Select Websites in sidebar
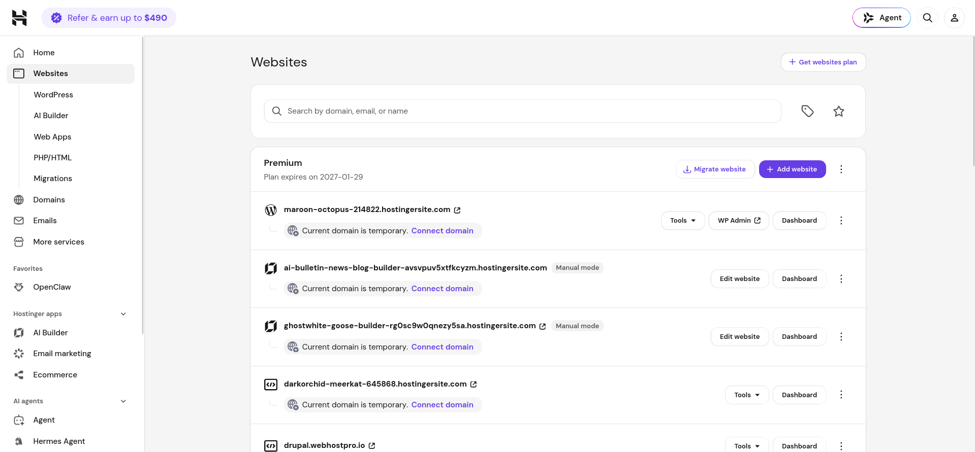The width and height of the screenshot is (975, 452). coord(71,74)
